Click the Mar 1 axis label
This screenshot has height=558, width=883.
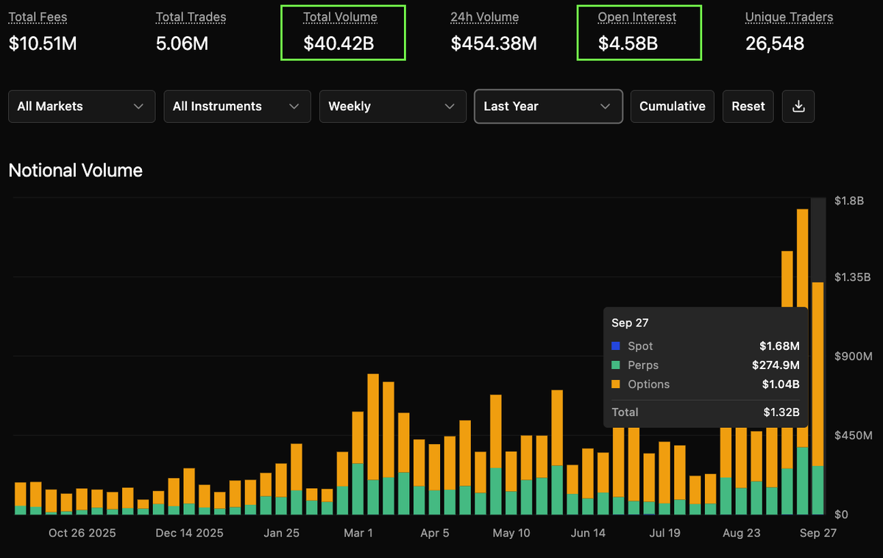[x=358, y=533]
